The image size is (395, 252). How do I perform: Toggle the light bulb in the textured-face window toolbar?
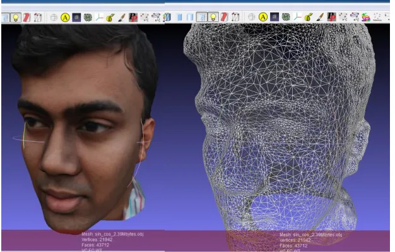tap(16, 18)
